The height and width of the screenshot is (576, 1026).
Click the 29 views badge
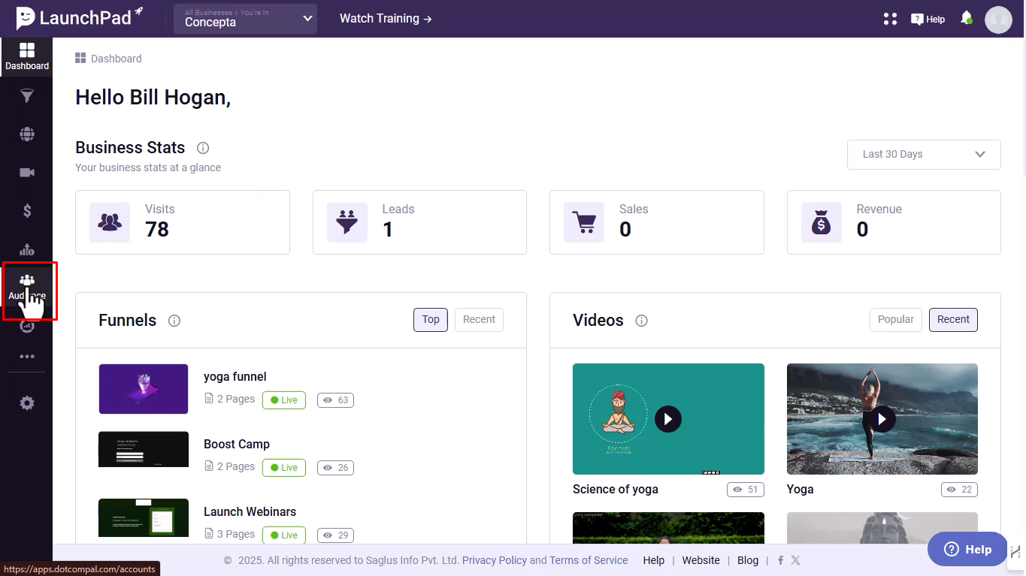335,535
